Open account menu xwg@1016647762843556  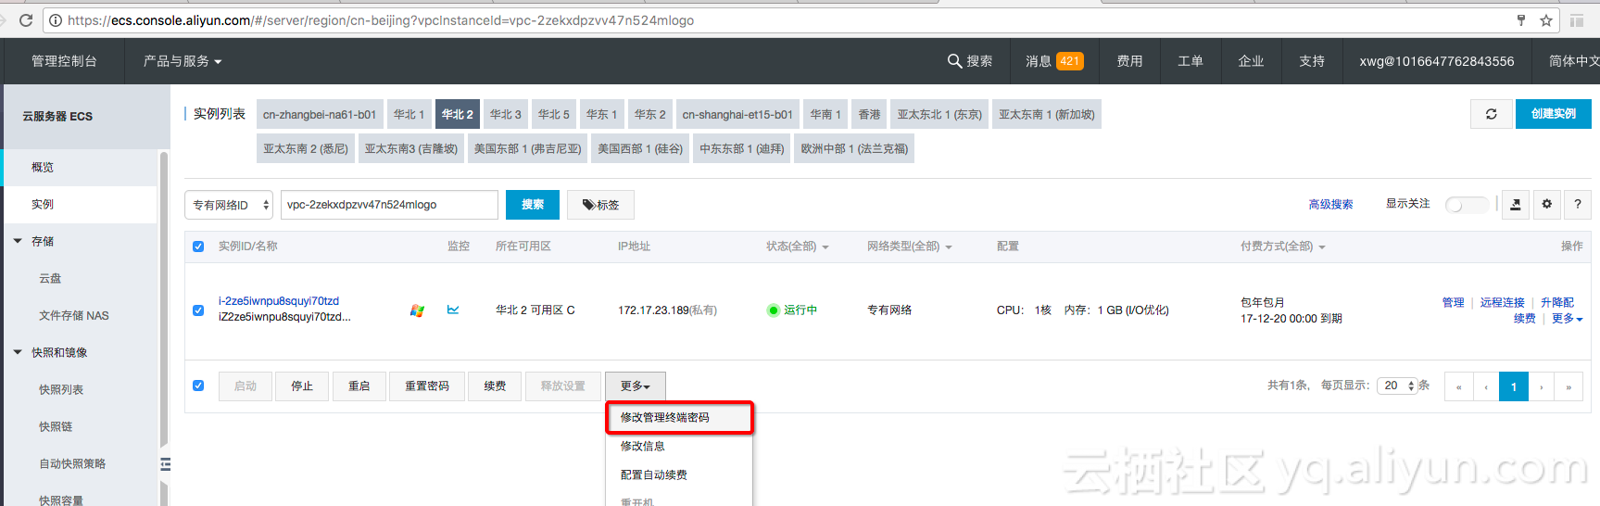1437,61
